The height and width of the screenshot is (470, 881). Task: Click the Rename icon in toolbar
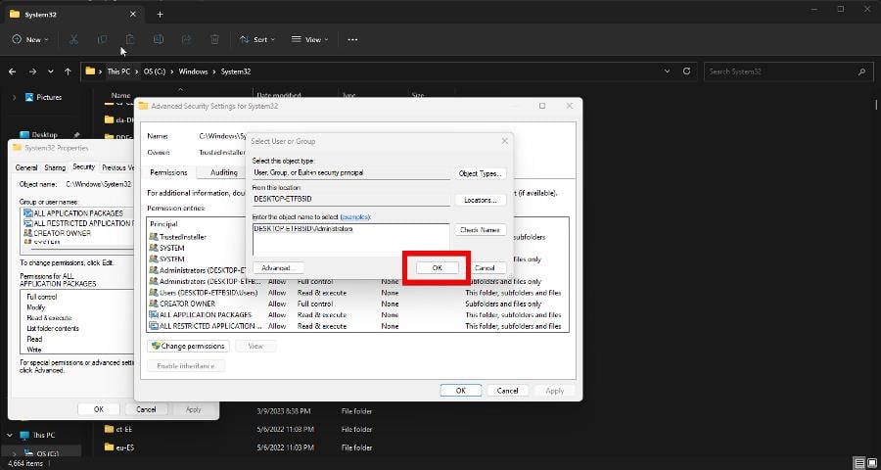159,39
